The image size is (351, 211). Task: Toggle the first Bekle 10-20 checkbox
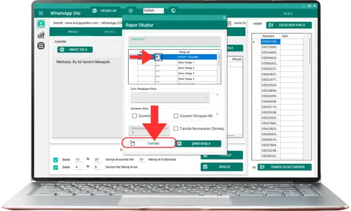pyautogui.click(x=56, y=159)
